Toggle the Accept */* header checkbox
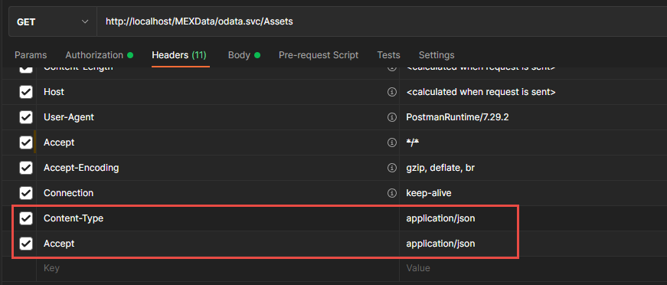Viewport: 667px width, 285px height. coord(26,142)
